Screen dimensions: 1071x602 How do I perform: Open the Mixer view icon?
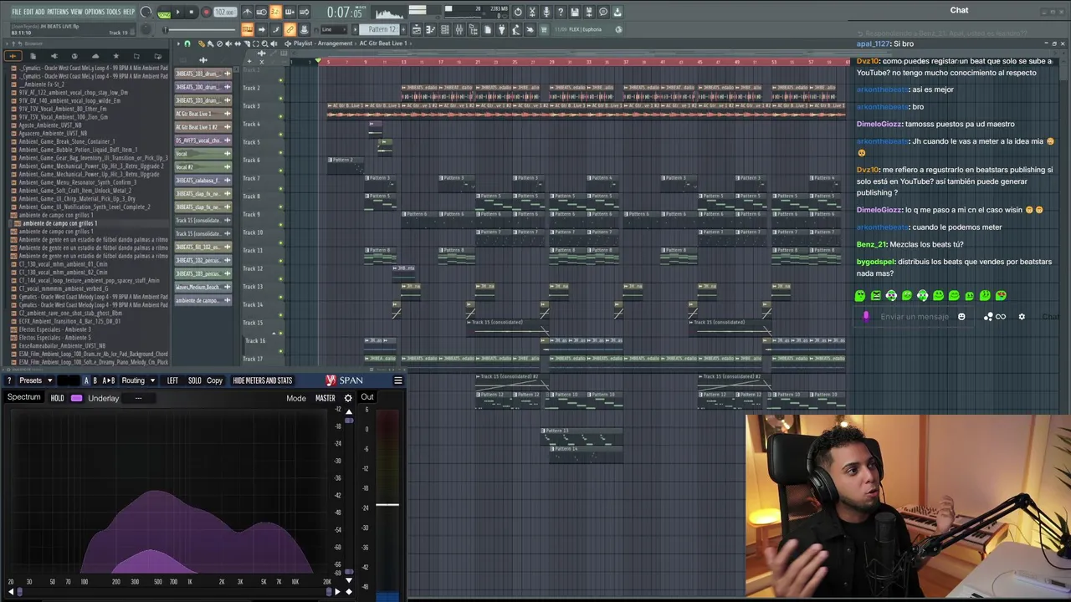point(459,29)
